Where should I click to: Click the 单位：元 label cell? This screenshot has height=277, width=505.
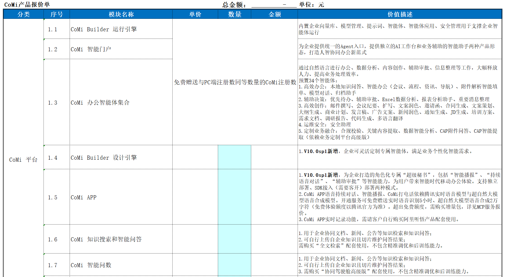(312, 5)
